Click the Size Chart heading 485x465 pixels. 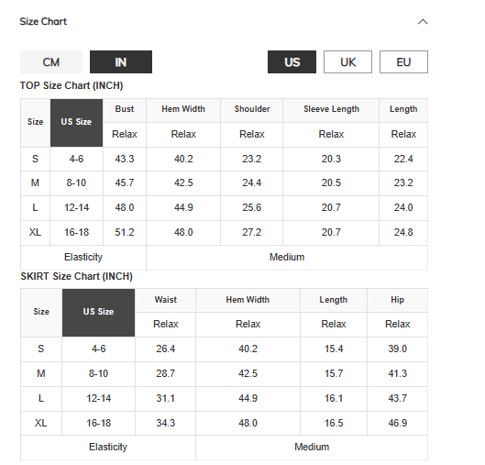pos(43,21)
